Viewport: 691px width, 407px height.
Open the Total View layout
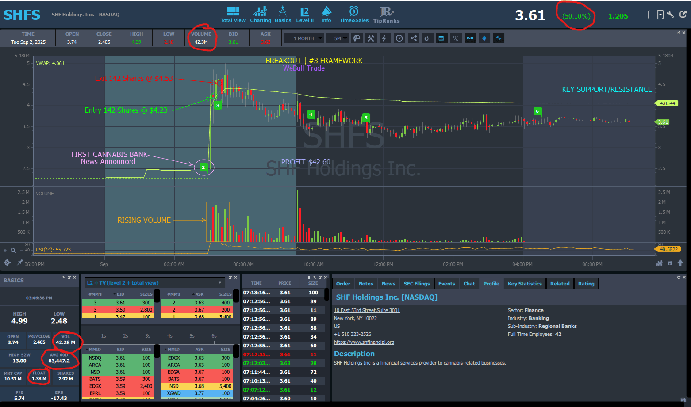point(233,15)
